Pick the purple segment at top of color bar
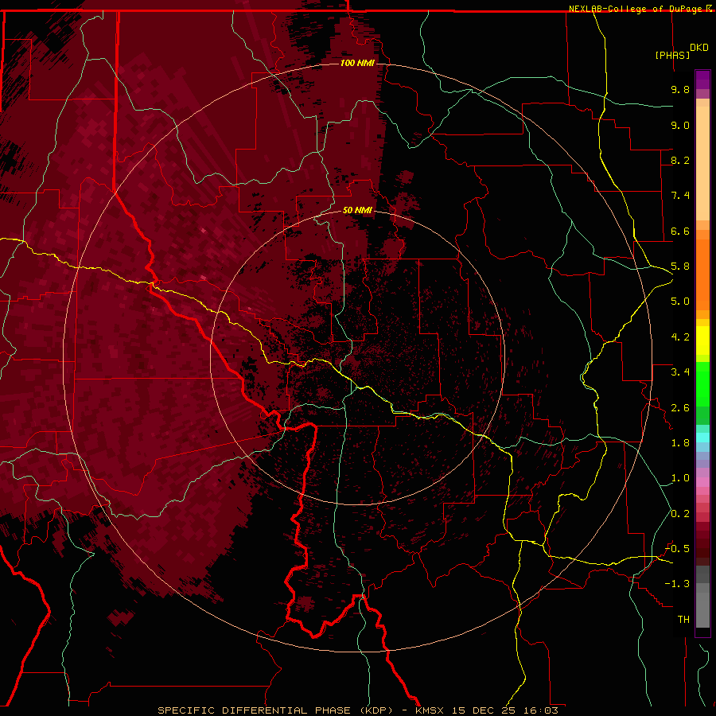716x716 pixels. [702, 80]
